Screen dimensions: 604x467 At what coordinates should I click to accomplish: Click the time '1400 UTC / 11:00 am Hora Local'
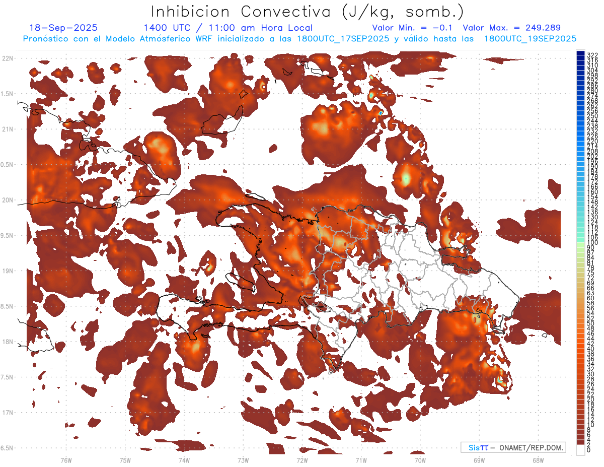(x=228, y=28)
